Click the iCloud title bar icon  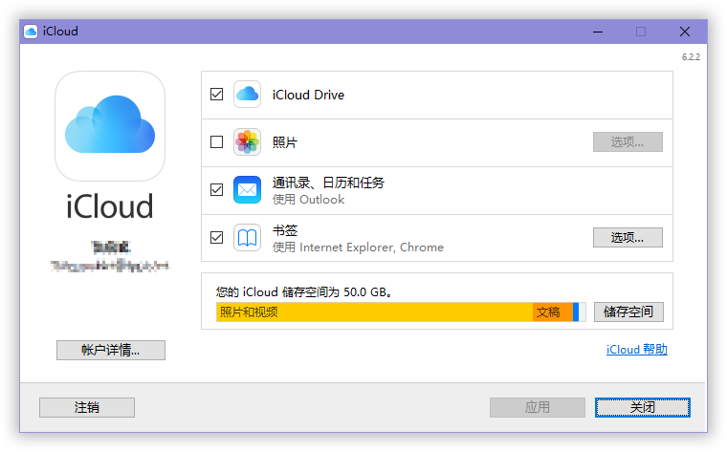31,32
